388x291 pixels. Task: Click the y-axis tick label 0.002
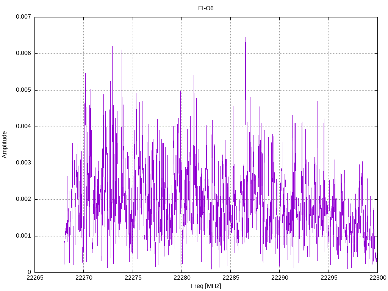tap(23, 199)
